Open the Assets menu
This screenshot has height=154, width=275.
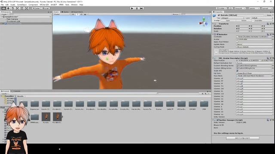pyautogui.click(x=13, y=5)
